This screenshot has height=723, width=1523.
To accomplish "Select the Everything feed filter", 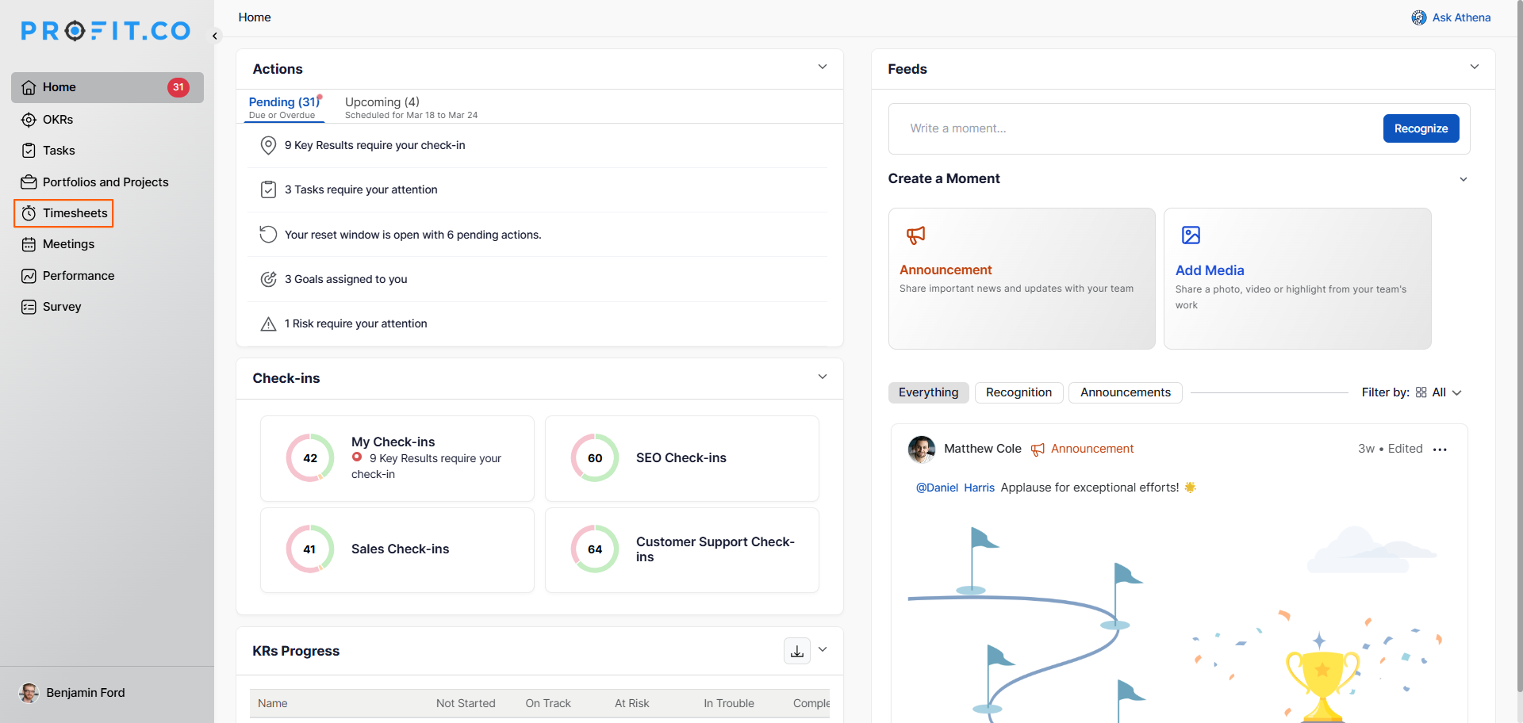I will click(x=928, y=392).
